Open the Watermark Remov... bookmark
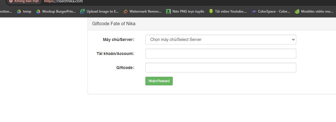 143,11
